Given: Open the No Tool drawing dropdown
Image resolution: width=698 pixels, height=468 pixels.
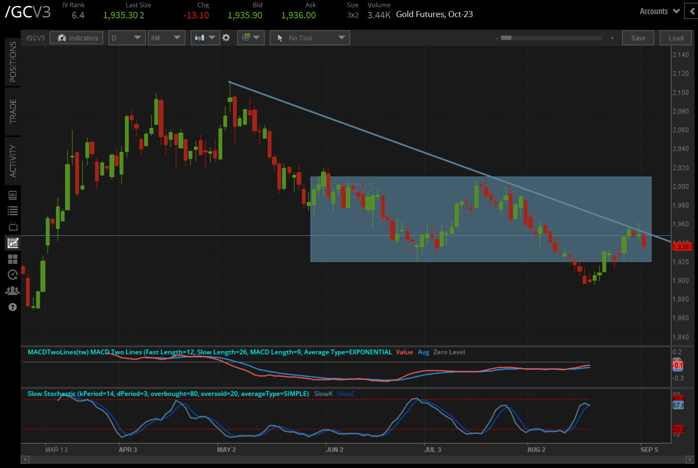Looking at the screenshot, I should [310, 38].
